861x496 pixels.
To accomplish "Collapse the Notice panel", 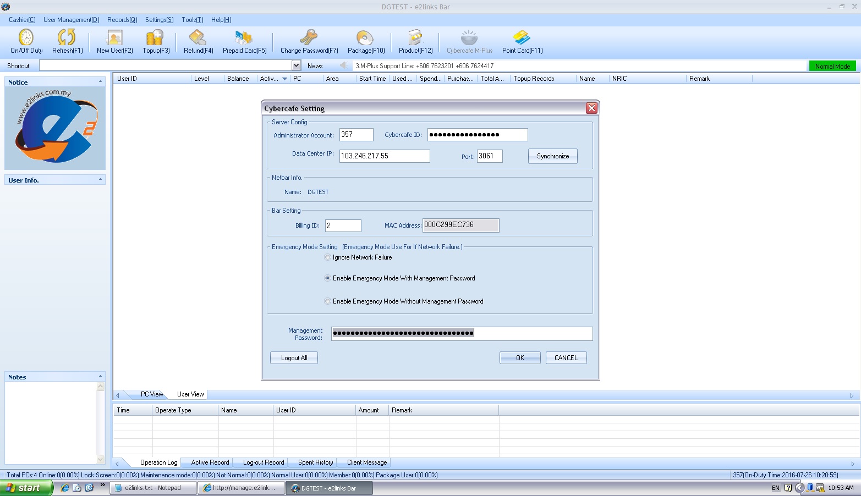I will point(100,82).
